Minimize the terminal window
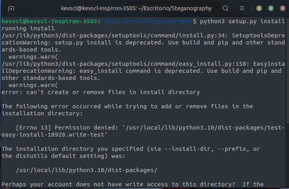This screenshot has height=189, width=289. click(259, 8)
